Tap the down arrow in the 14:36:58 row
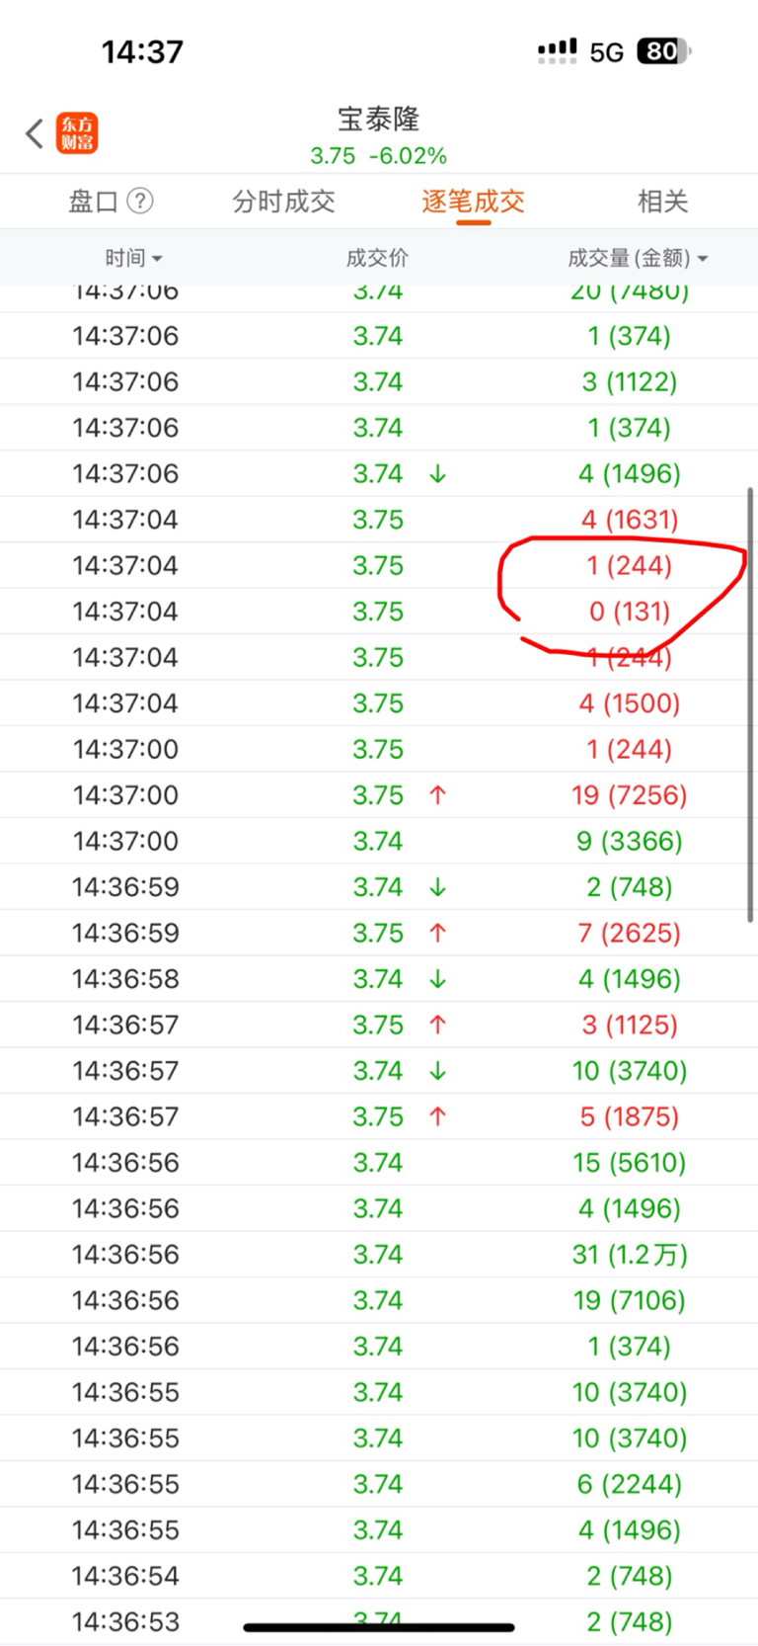This screenshot has width=758, height=1646. (438, 979)
